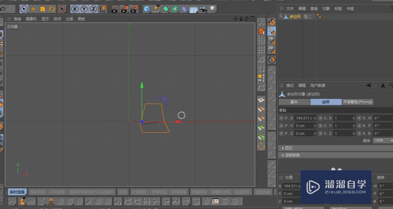
Task: Add a Light object bulb icon
Action: [213, 9]
